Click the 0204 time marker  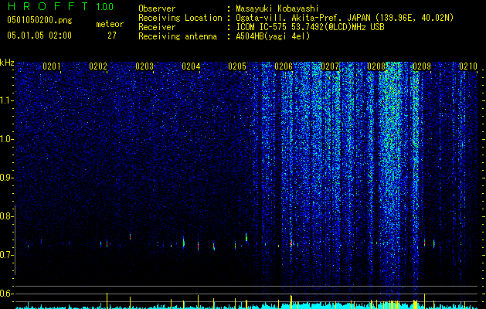[191, 66]
